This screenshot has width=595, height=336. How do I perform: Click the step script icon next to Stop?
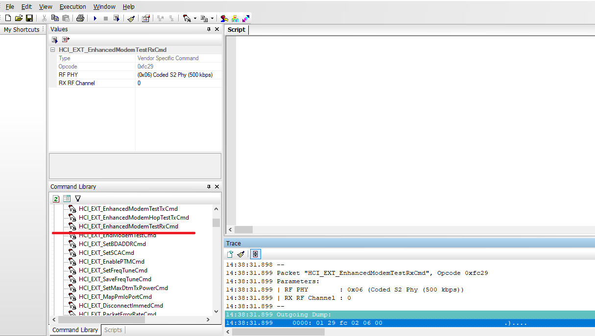[x=117, y=18]
